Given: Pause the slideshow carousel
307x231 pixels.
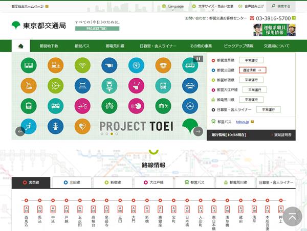Looking at the screenshot, I should pos(198,59).
